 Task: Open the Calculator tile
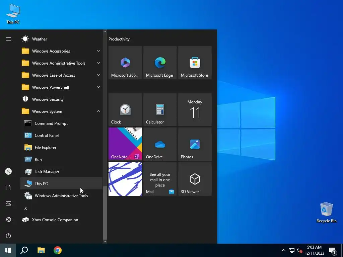click(x=160, y=109)
